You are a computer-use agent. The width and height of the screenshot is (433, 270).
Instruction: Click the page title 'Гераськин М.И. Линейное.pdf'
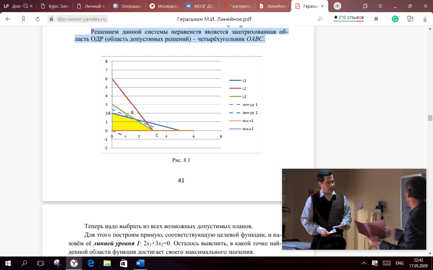click(x=214, y=19)
